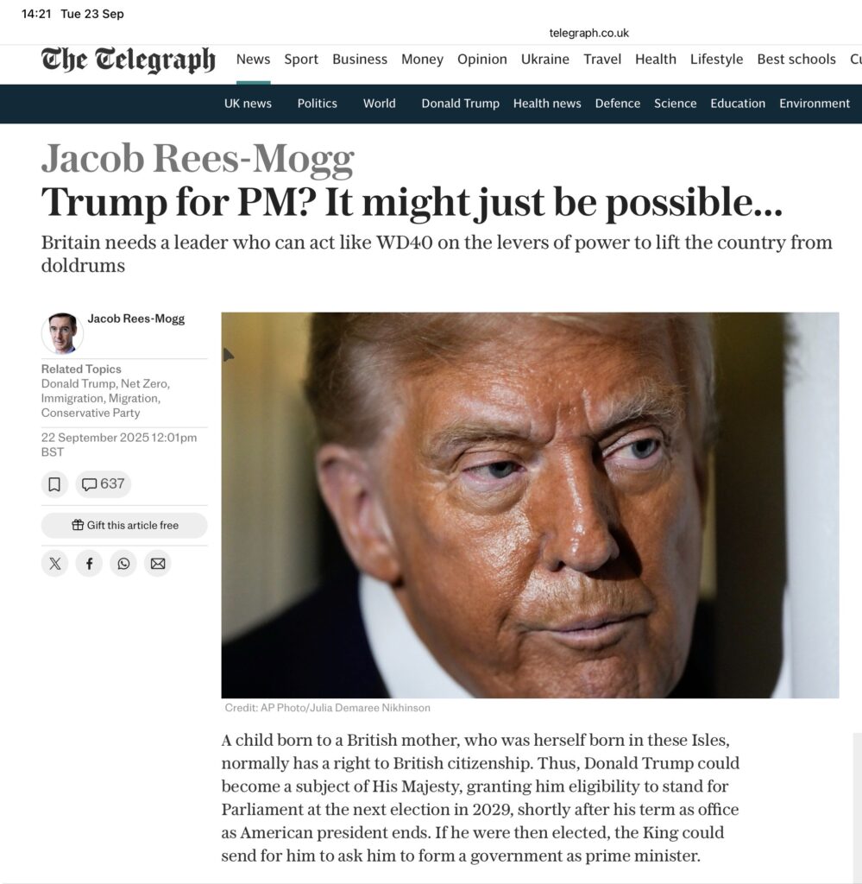Switch to the Sport section
Screen dimensions: 862x884
301,60
